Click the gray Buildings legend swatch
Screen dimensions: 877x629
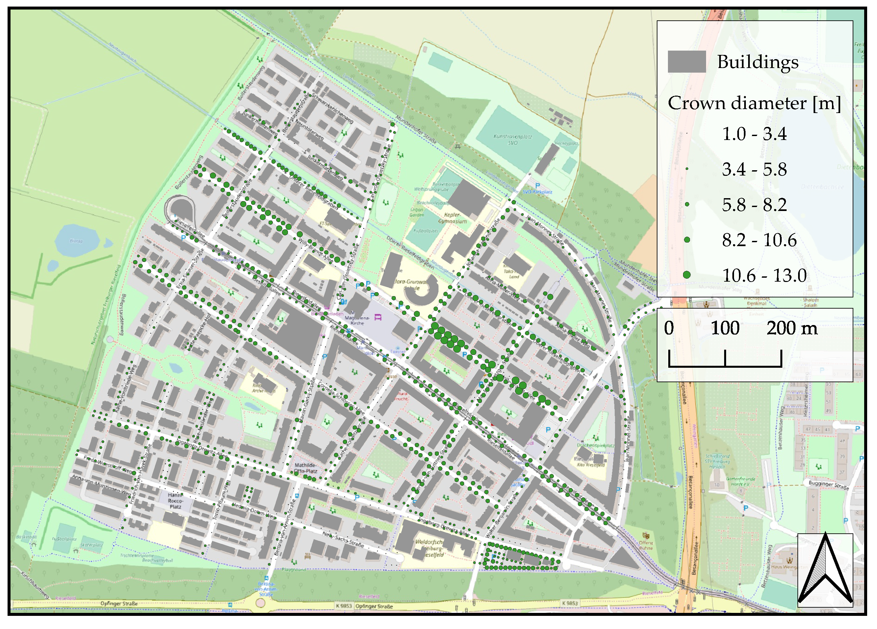point(686,61)
